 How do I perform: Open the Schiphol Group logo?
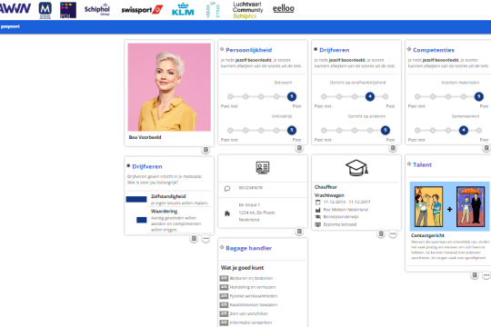(x=97, y=10)
